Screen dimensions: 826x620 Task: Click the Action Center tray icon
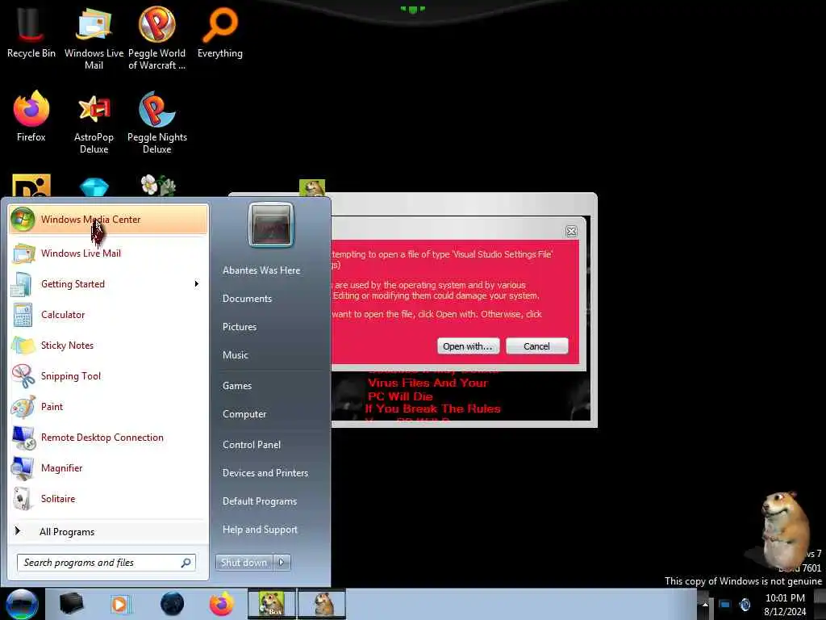tap(725, 604)
